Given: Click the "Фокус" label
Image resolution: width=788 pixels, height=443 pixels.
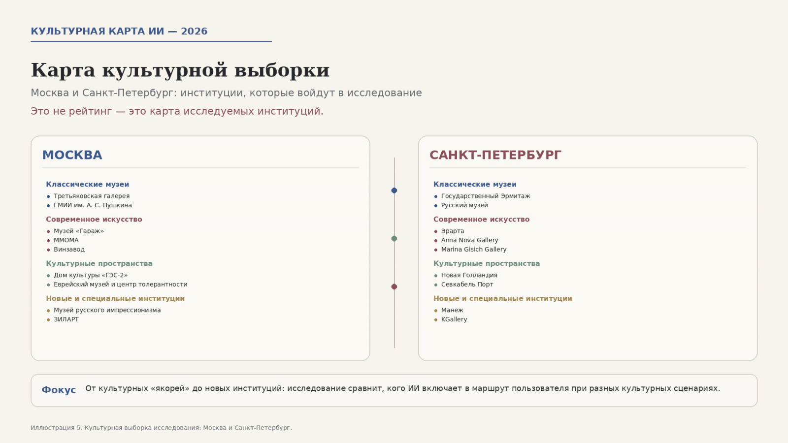Looking at the screenshot, I should tap(59, 390).
